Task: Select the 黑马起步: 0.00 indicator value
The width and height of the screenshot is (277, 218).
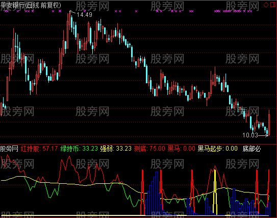Action: [217, 149]
